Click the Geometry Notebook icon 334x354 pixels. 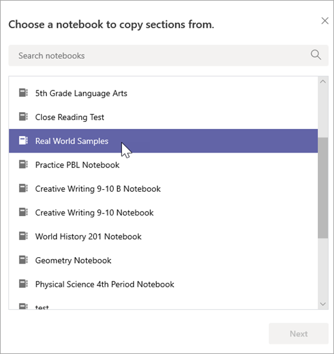23,260
